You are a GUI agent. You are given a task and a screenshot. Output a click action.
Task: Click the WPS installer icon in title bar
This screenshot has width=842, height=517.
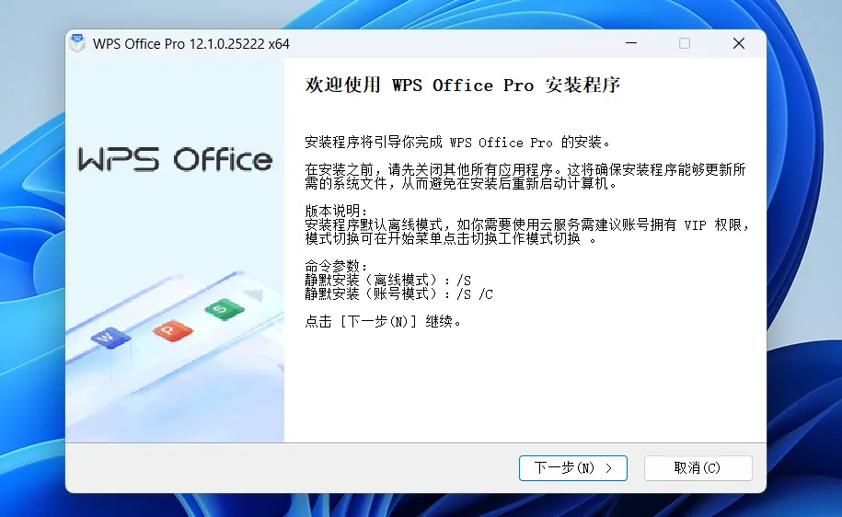click(x=77, y=42)
